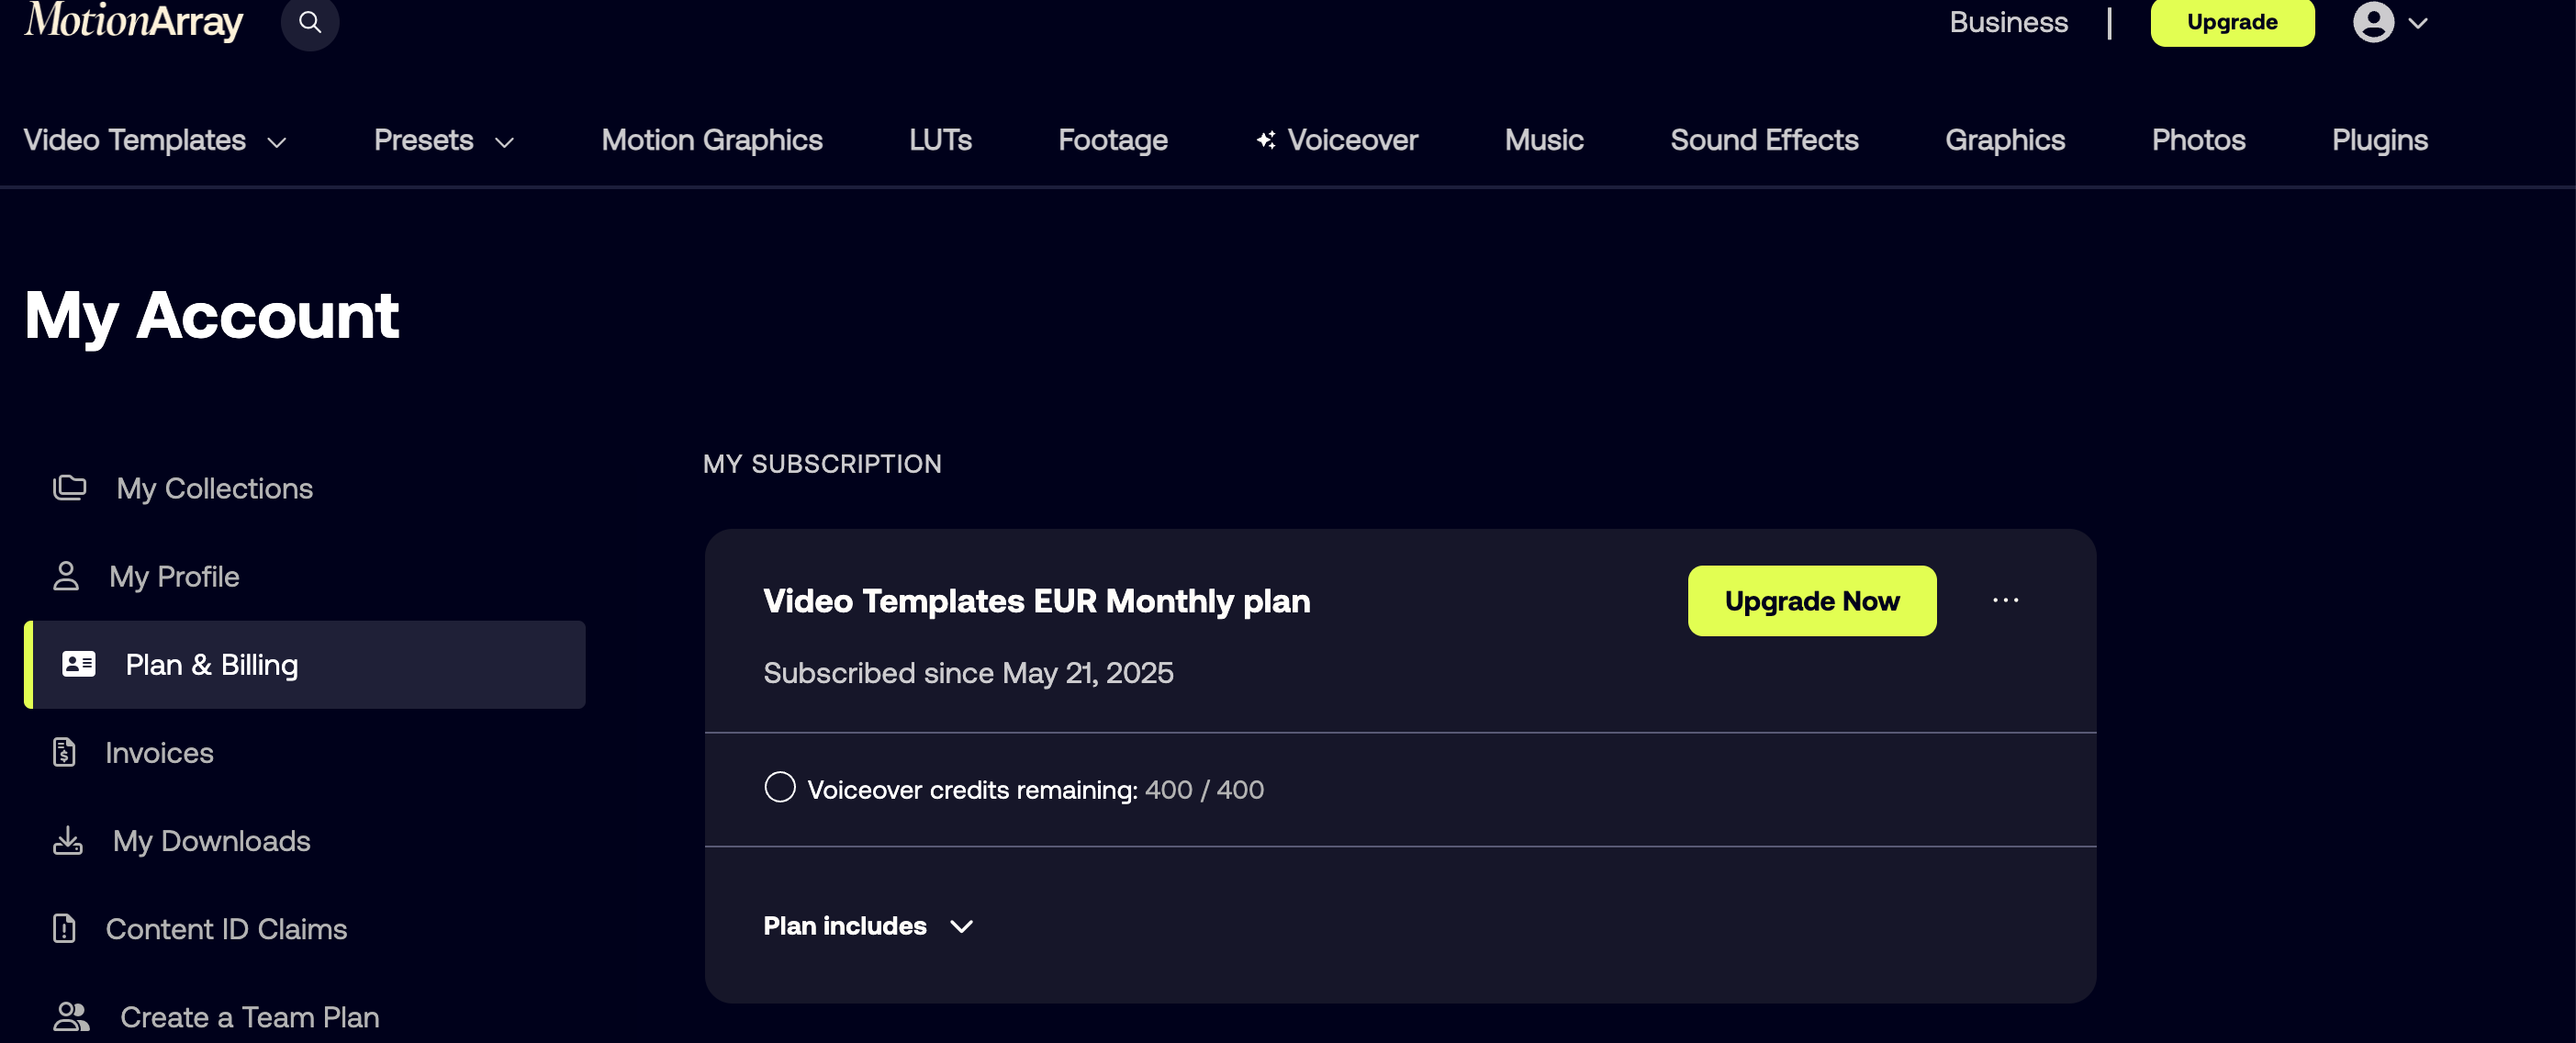The height and width of the screenshot is (1043, 2576).
Task: Click the Voiceover credits circle indicator
Action: pyautogui.click(x=779, y=787)
